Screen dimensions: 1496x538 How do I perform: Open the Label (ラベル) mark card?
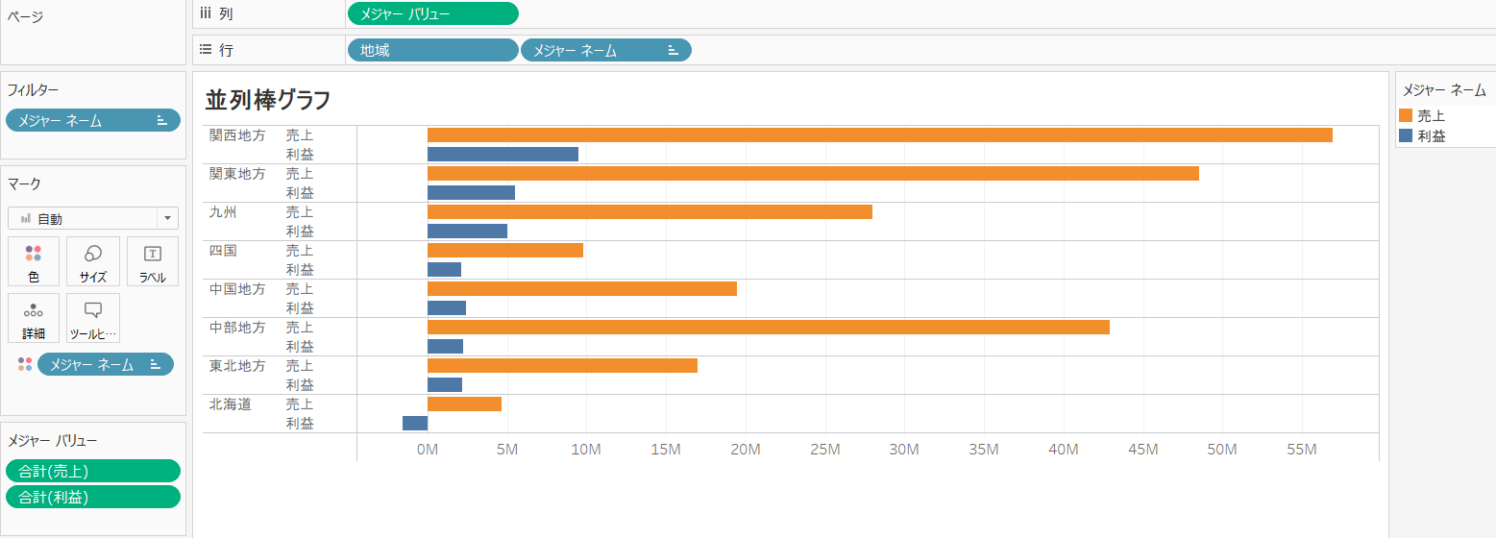(x=153, y=261)
